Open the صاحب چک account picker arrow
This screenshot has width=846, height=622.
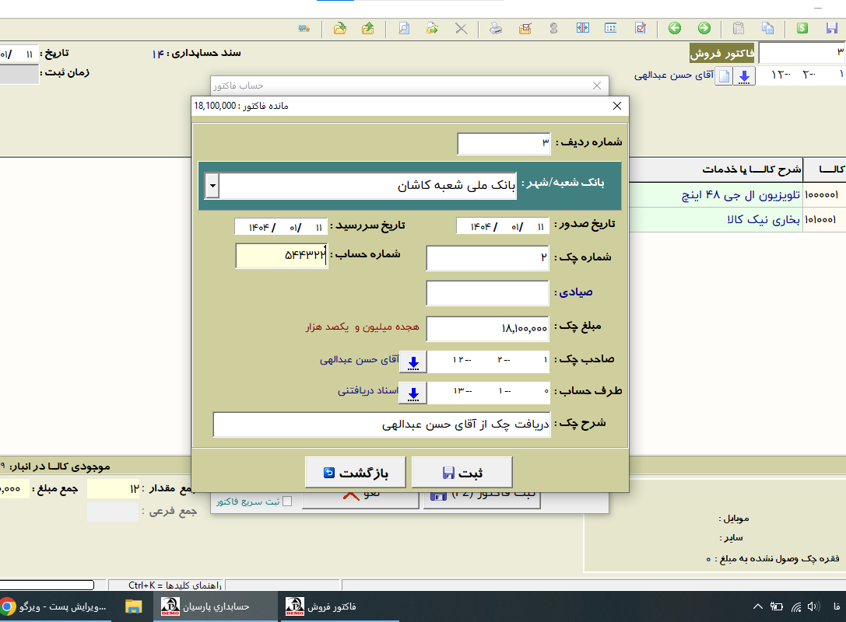[x=412, y=361]
